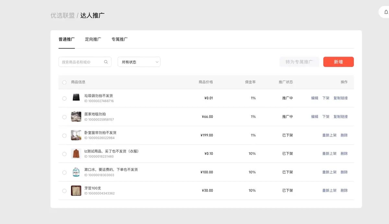Click the 商品价格 column header
Image resolution: width=389 pixels, height=224 pixels.
pyautogui.click(x=206, y=82)
